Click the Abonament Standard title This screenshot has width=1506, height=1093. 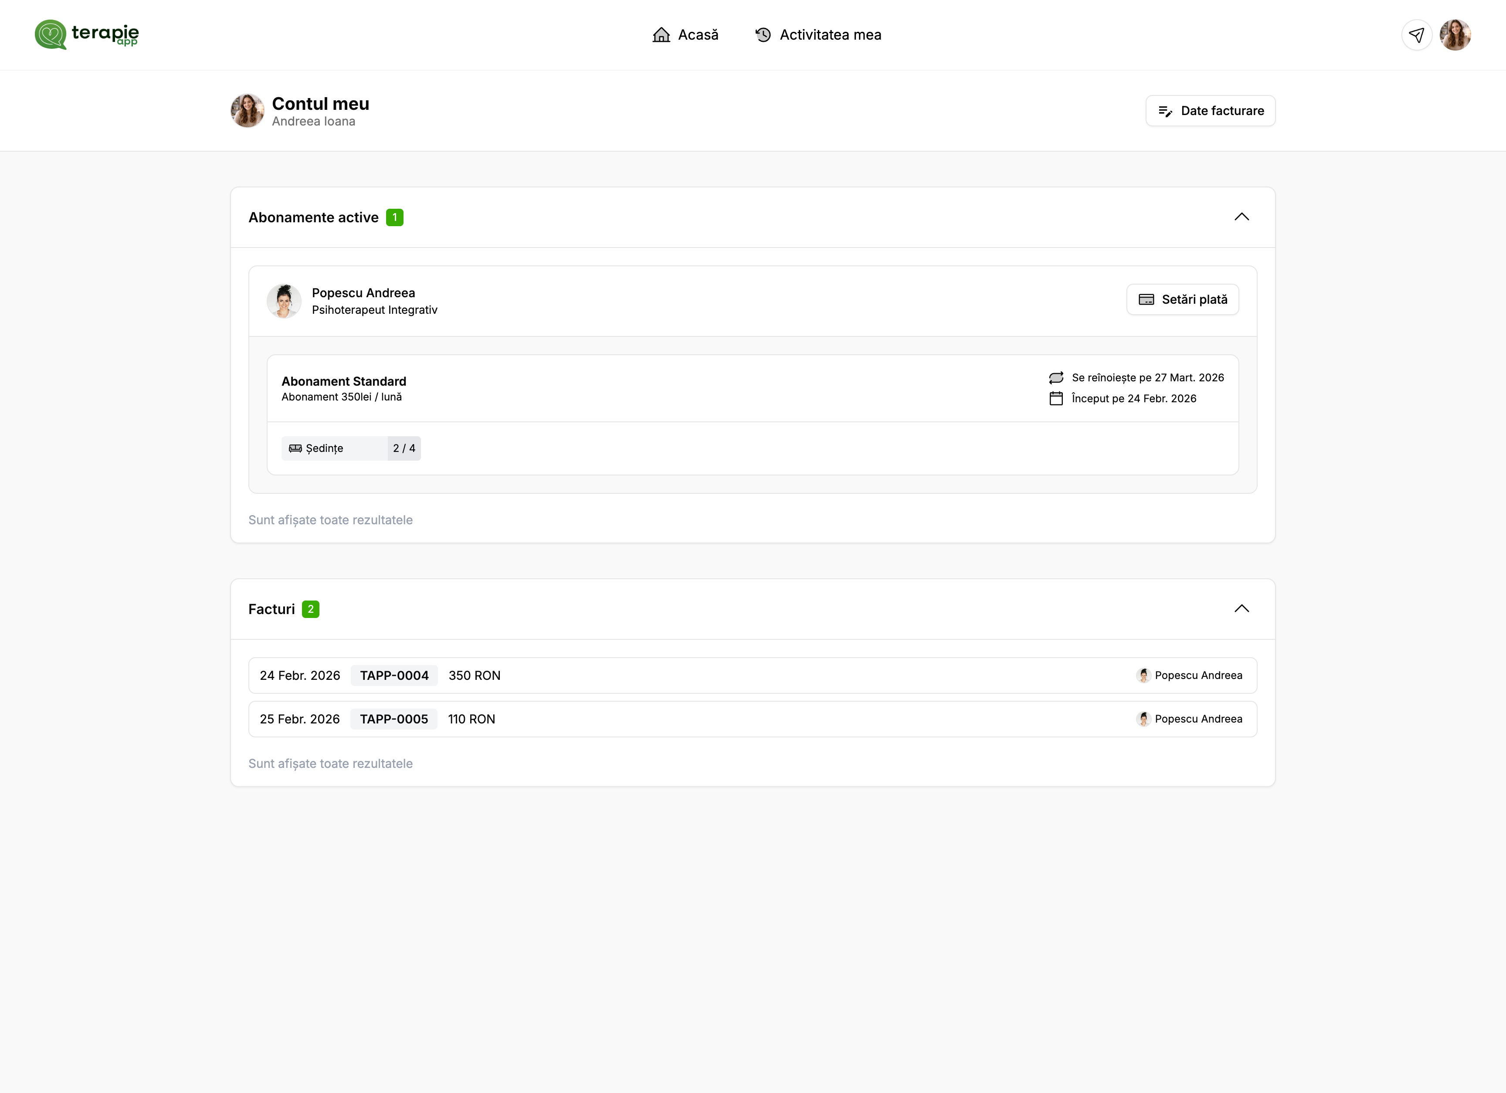coord(343,381)
